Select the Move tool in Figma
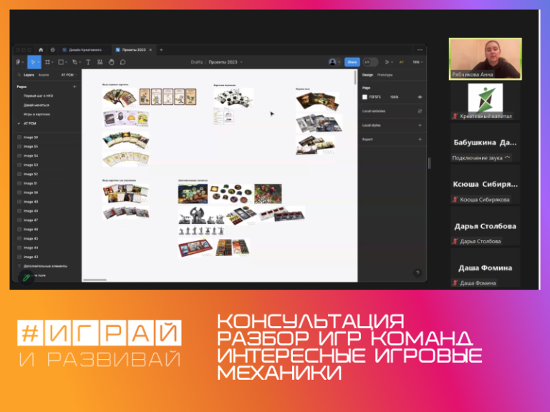 click(33, 62)
